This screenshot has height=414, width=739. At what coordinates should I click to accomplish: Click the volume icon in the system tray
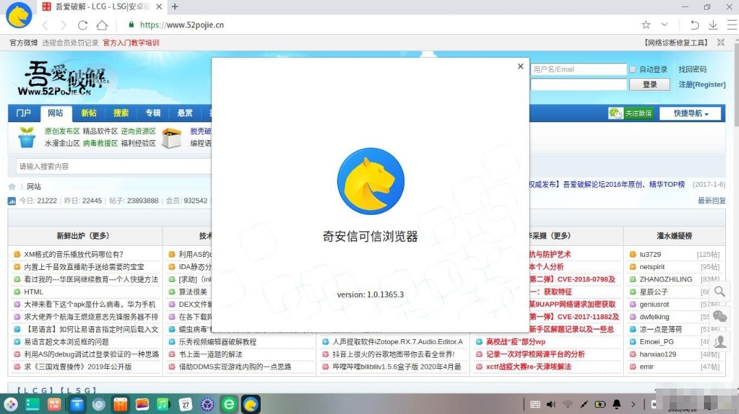(x=550, y=404)
